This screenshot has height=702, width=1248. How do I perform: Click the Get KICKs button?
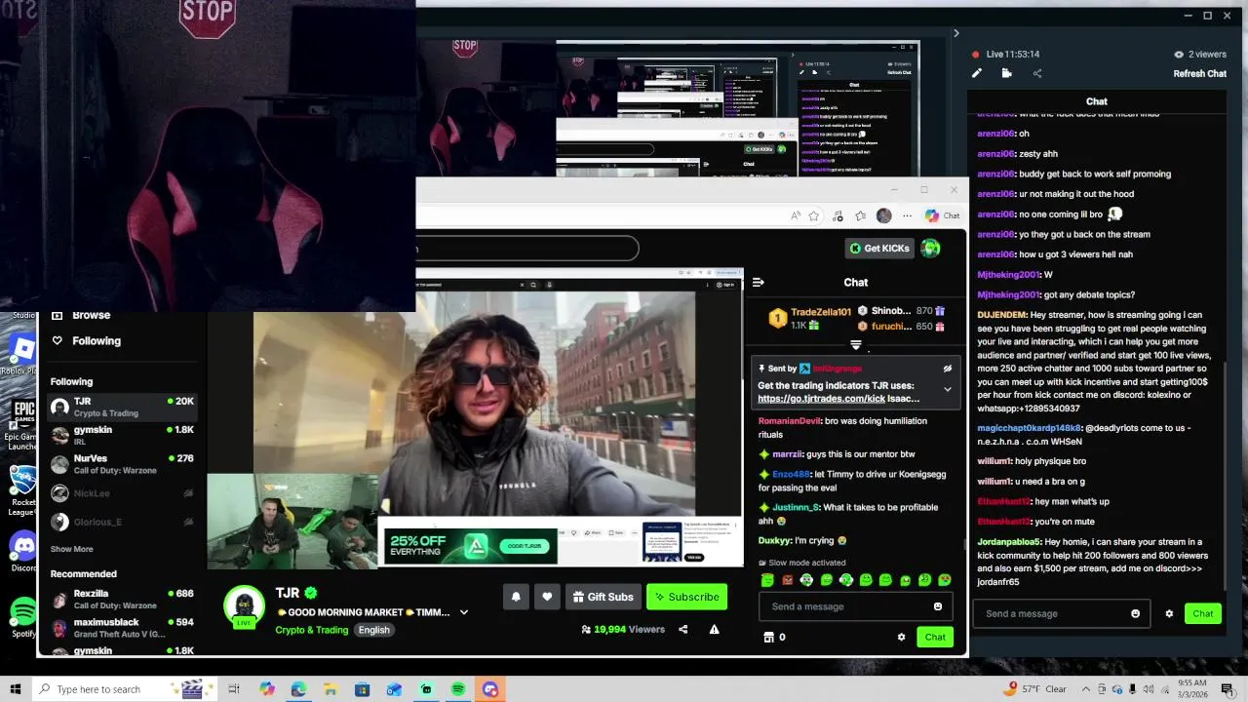point(879,248)
